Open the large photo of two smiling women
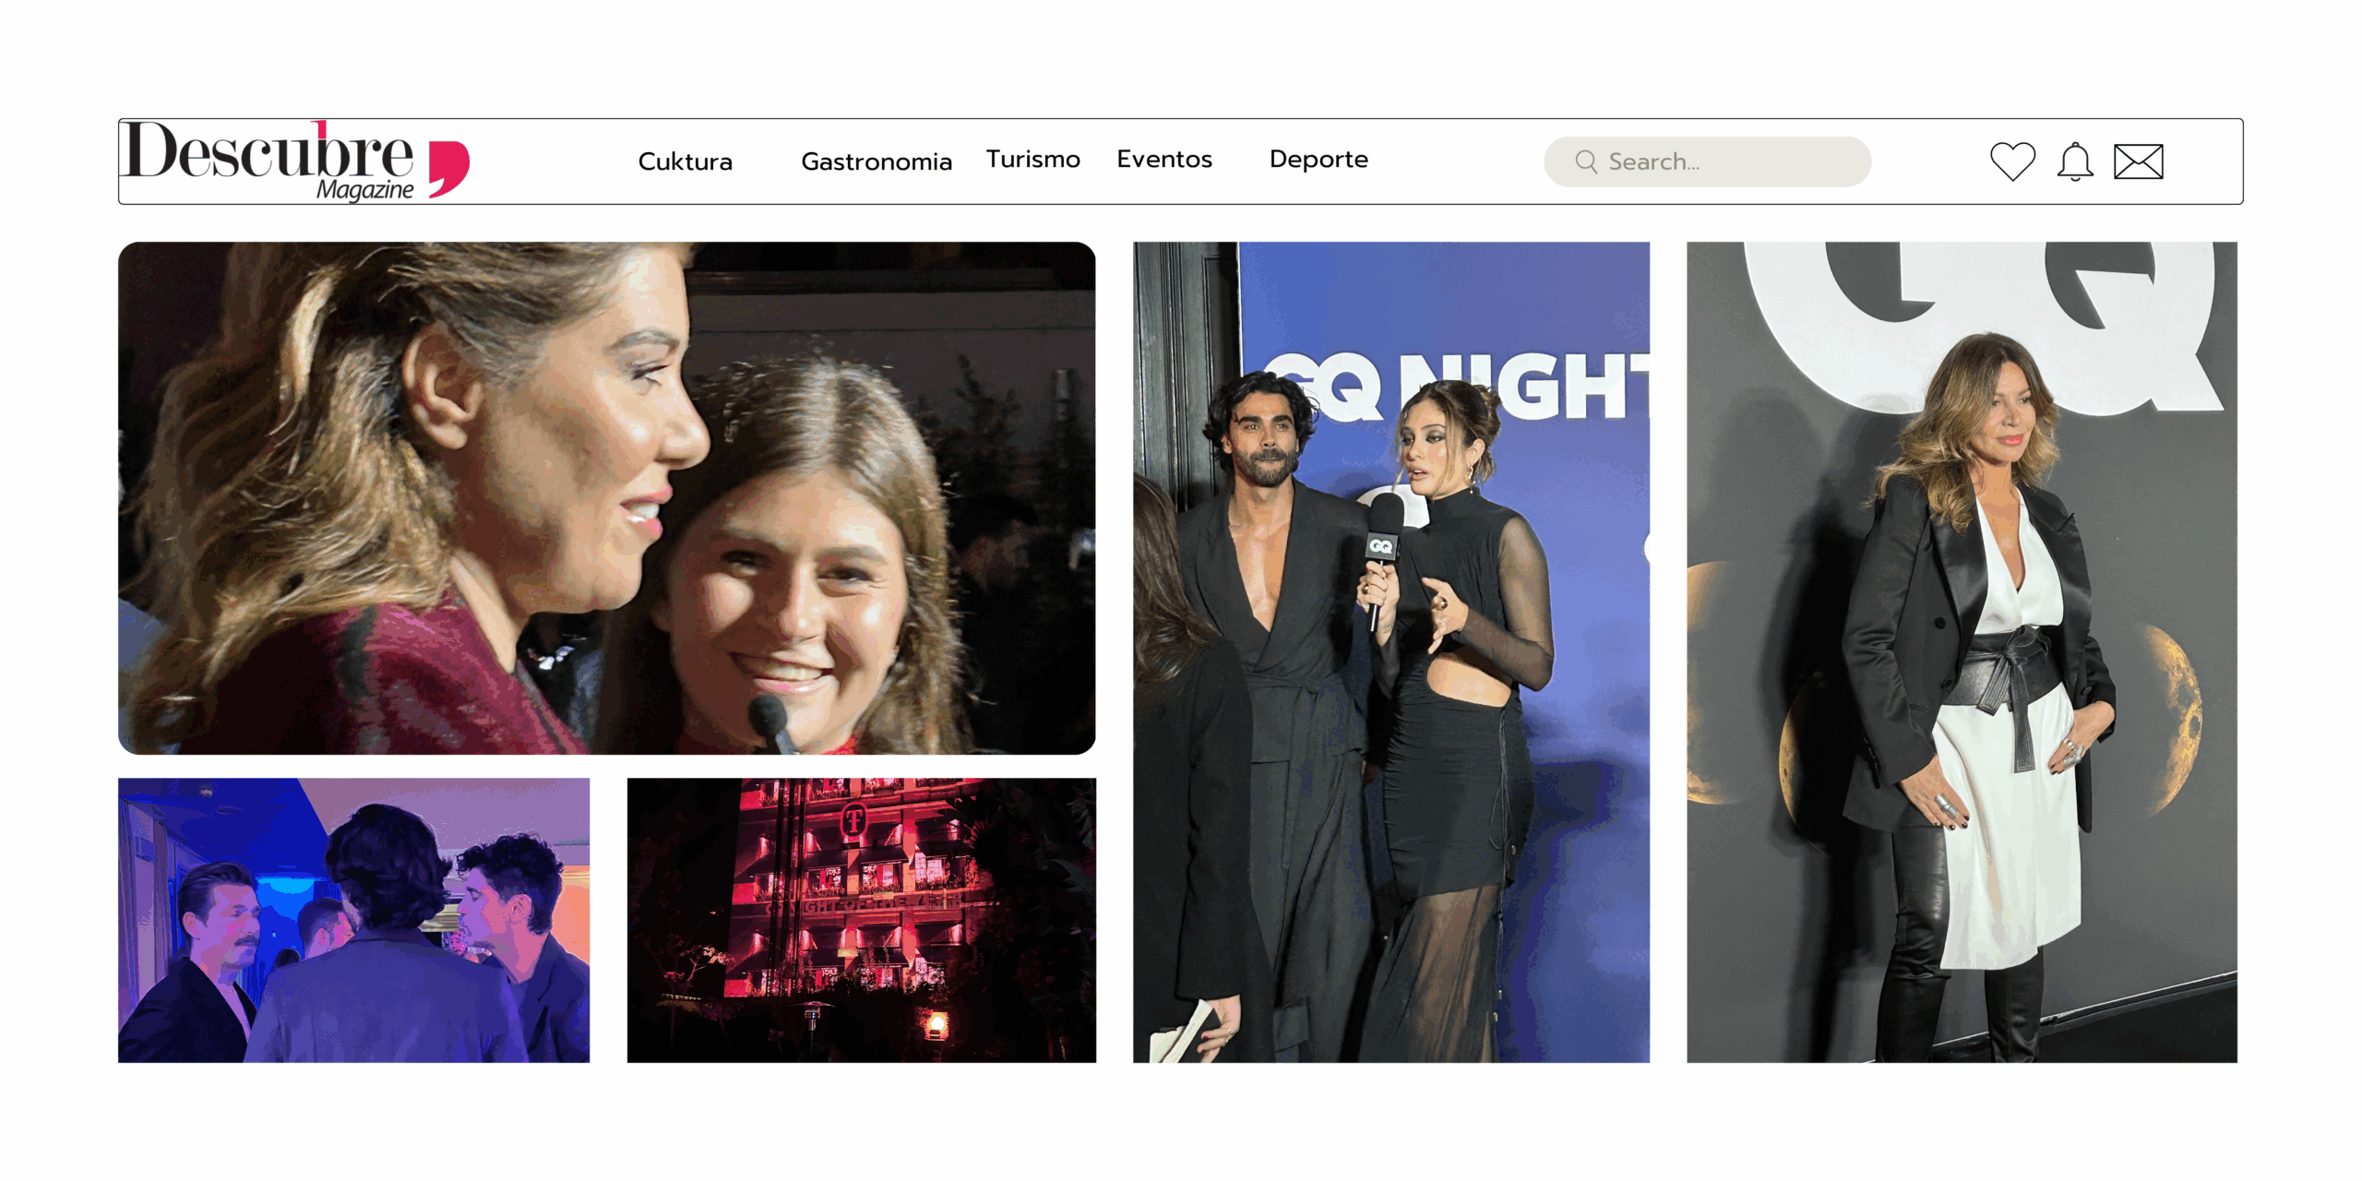 click(x=607, y=498)
